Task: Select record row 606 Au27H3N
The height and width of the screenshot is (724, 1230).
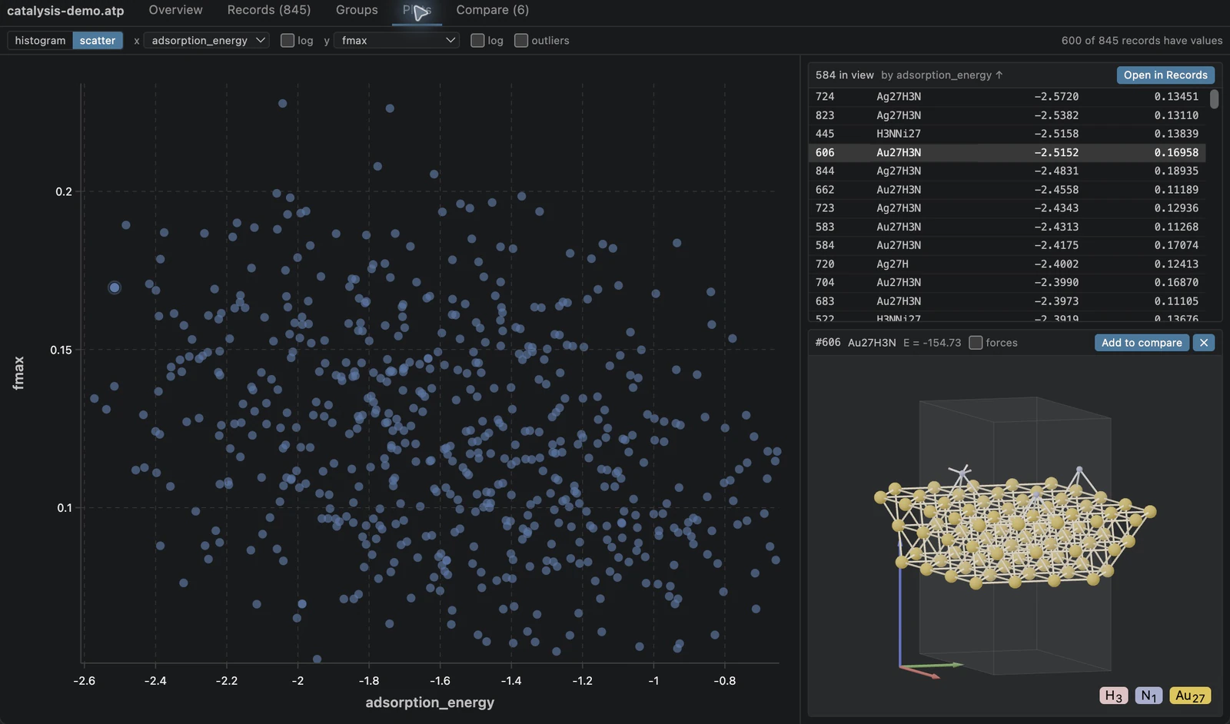Action: (x=1007, y=153)
